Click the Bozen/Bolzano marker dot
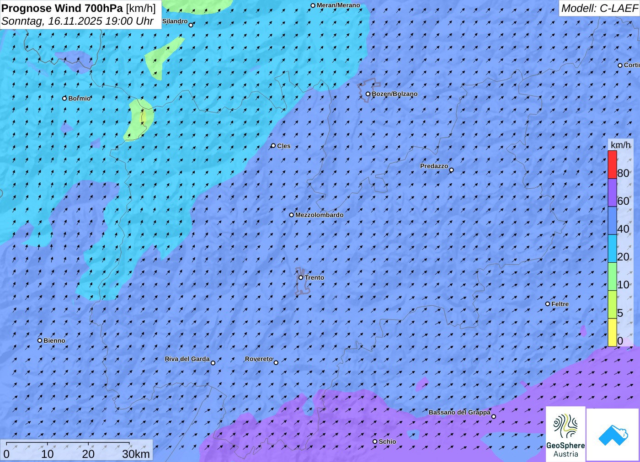Image resolution: width=640 pixels, height=462 pixels. coord(368,94)
